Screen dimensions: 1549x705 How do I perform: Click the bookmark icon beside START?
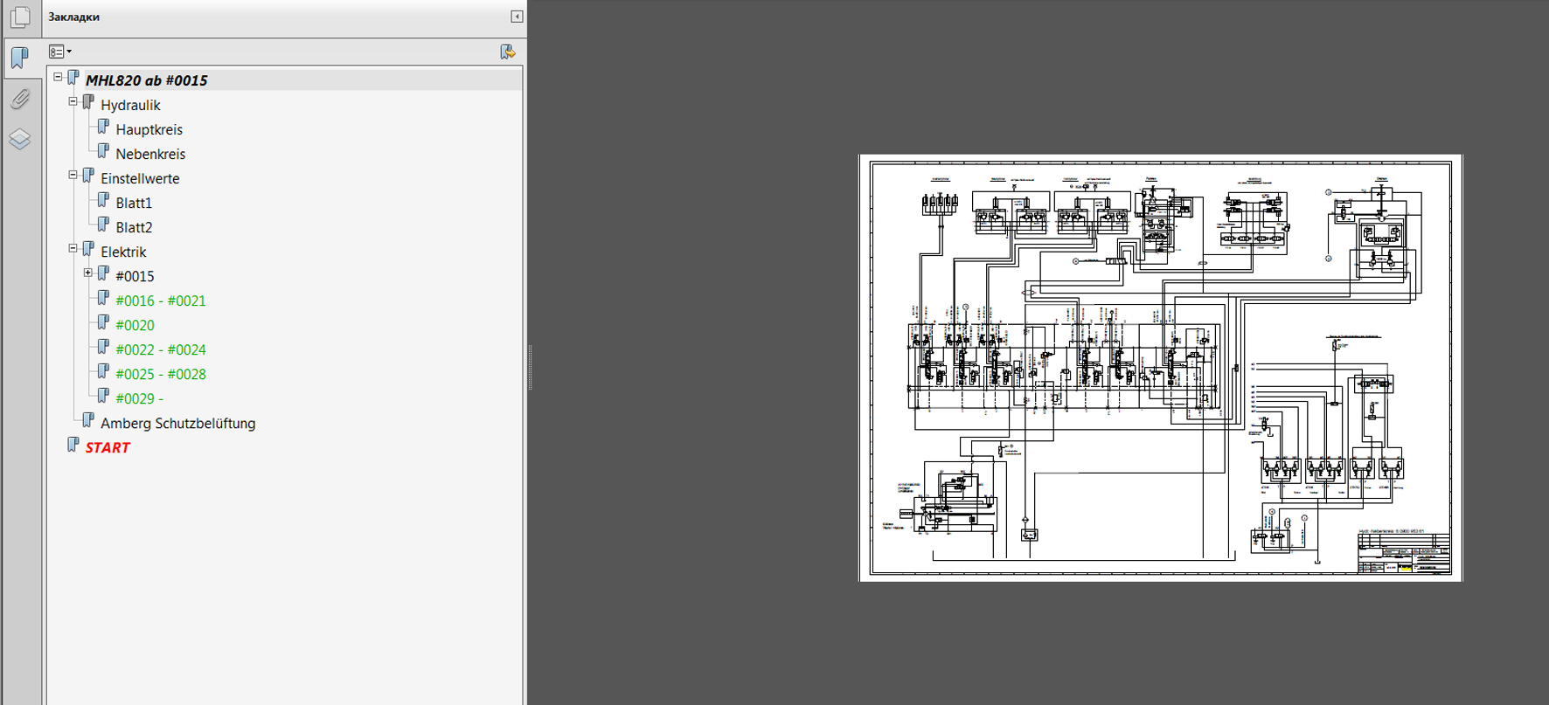point(73,446)
